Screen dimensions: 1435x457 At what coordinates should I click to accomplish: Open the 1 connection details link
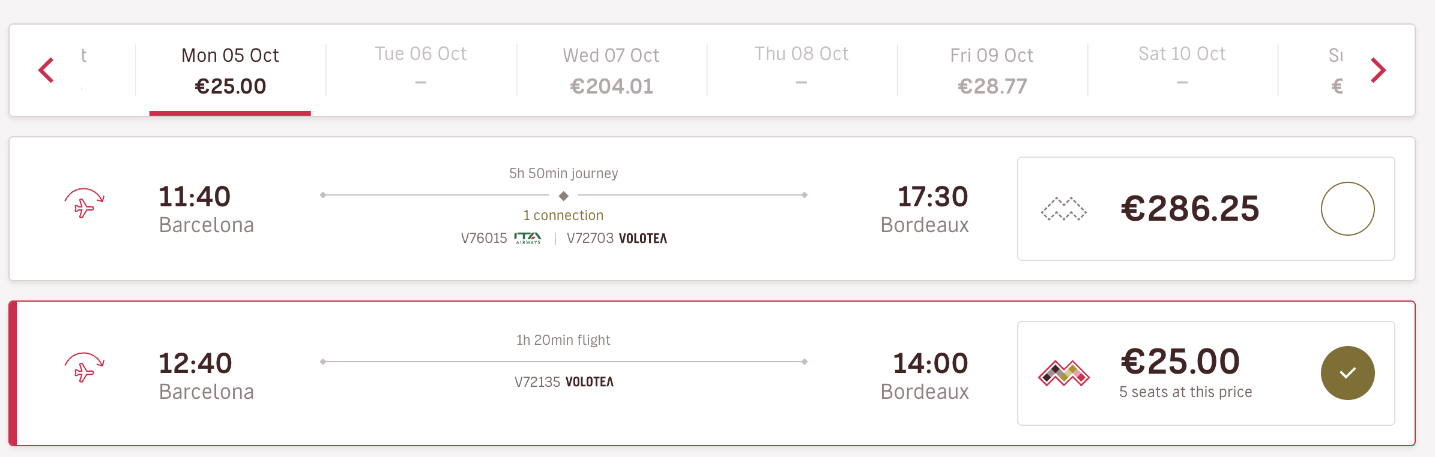563,215
